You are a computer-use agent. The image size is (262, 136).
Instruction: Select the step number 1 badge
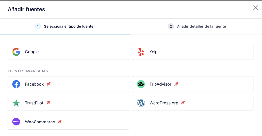tap(38, 26)
